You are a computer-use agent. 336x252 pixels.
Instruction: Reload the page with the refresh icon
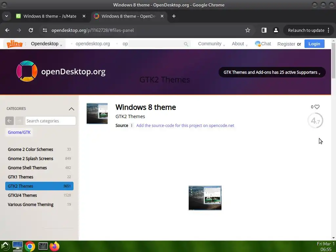click(x=31, y=30)
